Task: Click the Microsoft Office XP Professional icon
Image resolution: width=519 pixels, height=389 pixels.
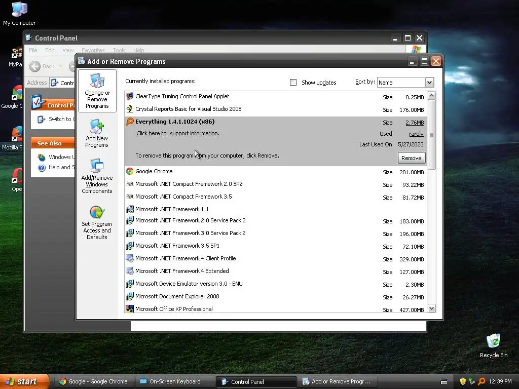Action: click(x=130, y=309)
